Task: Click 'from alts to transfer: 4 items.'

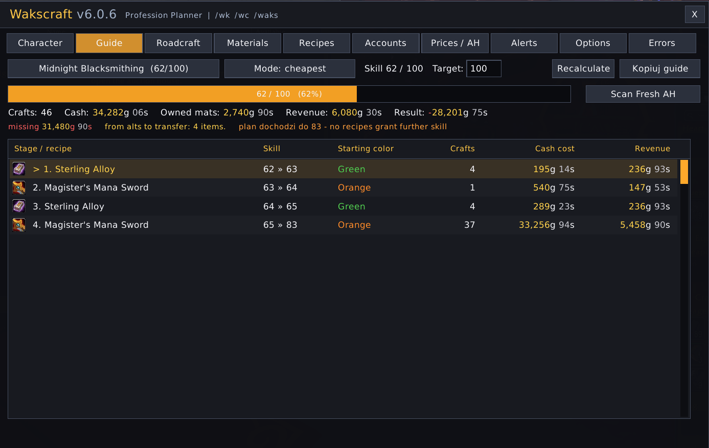Action: pos(165,127)
